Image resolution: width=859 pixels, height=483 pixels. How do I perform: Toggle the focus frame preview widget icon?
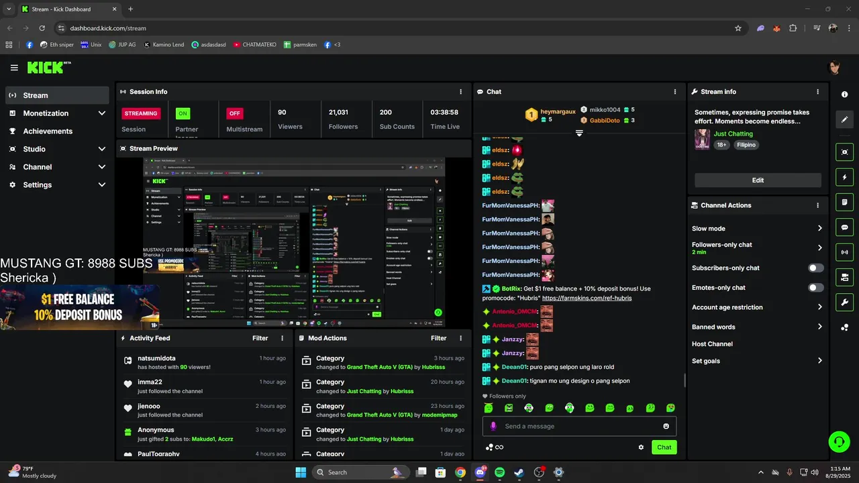coord(845,152)
